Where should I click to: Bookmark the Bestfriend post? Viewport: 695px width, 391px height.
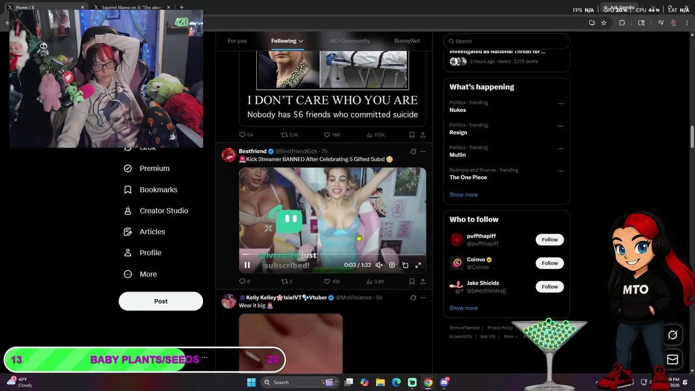coord(412,281)
